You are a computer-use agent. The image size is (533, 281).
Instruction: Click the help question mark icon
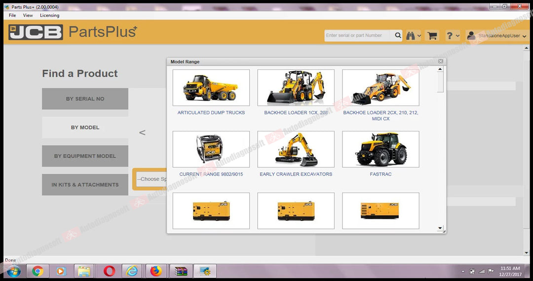(450, 35)
